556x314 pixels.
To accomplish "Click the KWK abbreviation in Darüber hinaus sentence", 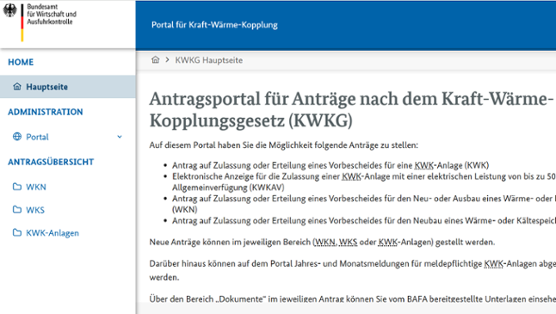I will click(x=493, y=264).
